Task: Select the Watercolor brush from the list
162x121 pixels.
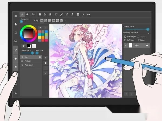Action: pos(29,65)
